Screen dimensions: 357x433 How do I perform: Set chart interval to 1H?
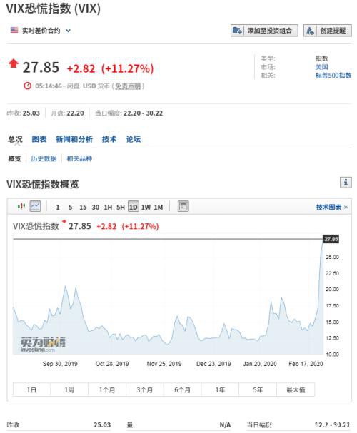[108, 207]
